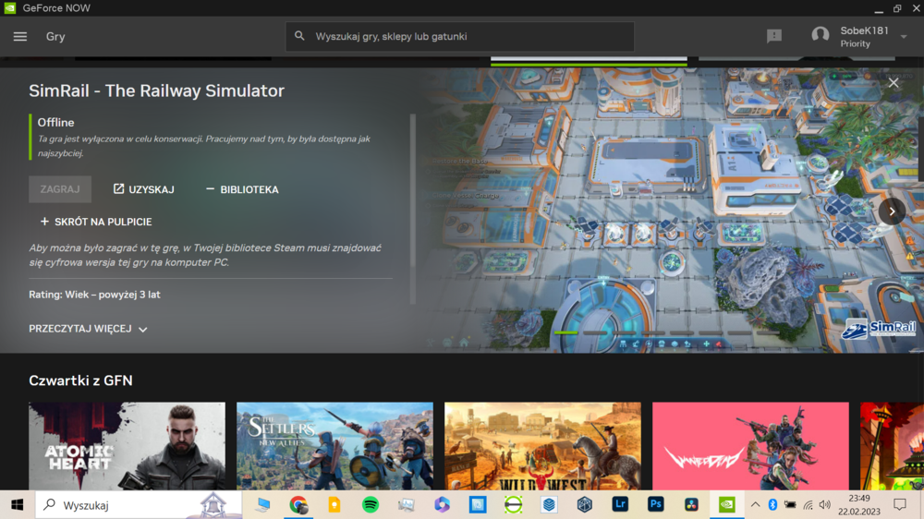
Task: Click Windows taskbar search box
Action: [x=139, y=505]
